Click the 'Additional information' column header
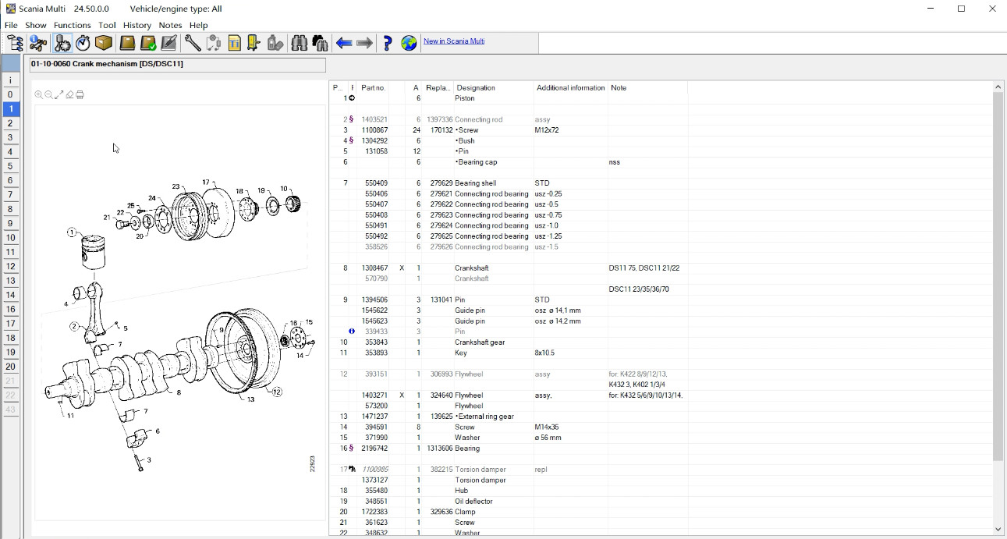Viewport: 1007px width, 539px height. pos(571,87)
